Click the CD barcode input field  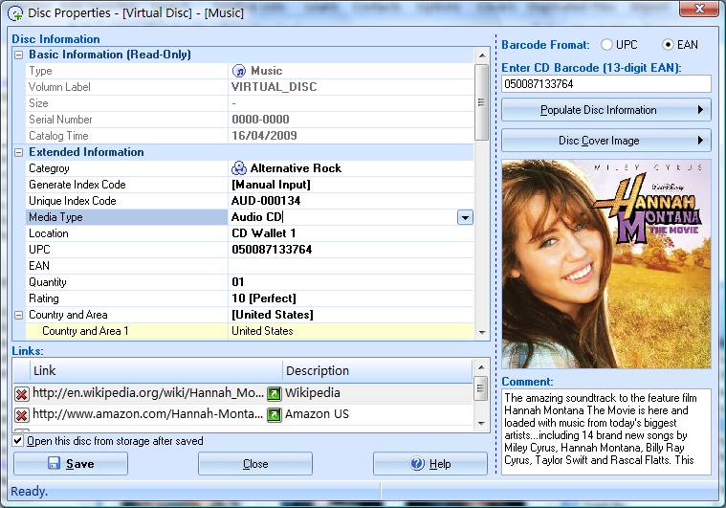tap(606, 84)
